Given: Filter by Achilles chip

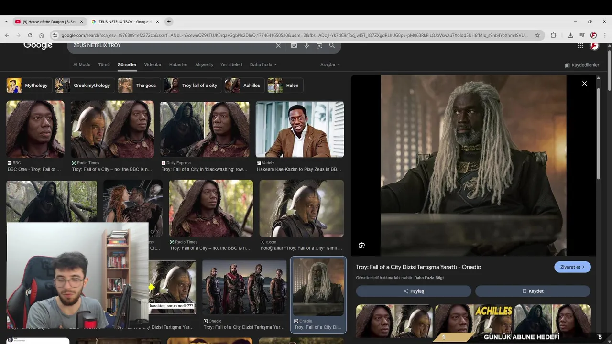Looking at the screenshot, I should (245, 86).
